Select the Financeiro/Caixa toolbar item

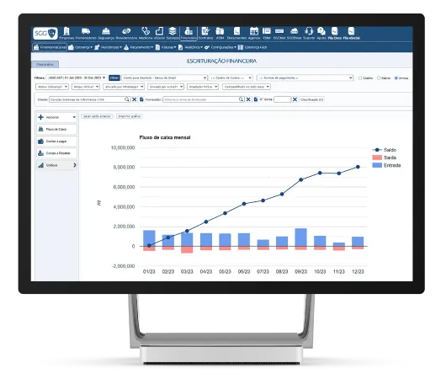(x=50, y=47)
